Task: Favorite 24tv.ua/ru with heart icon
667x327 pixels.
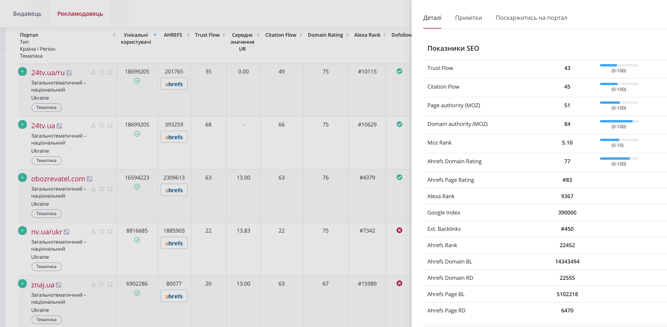Action: point(102,72)
